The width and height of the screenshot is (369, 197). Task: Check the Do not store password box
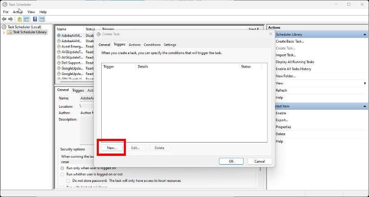click(x=68, y=181)
